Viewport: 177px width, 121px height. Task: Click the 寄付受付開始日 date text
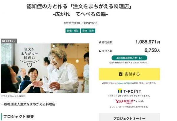(x=80, y=23)
